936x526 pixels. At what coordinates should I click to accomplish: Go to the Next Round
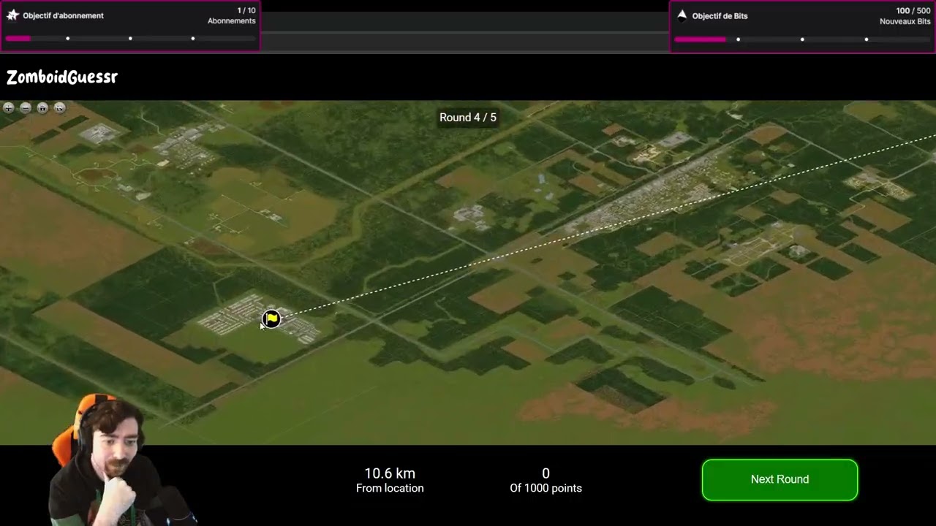(780, 479)
